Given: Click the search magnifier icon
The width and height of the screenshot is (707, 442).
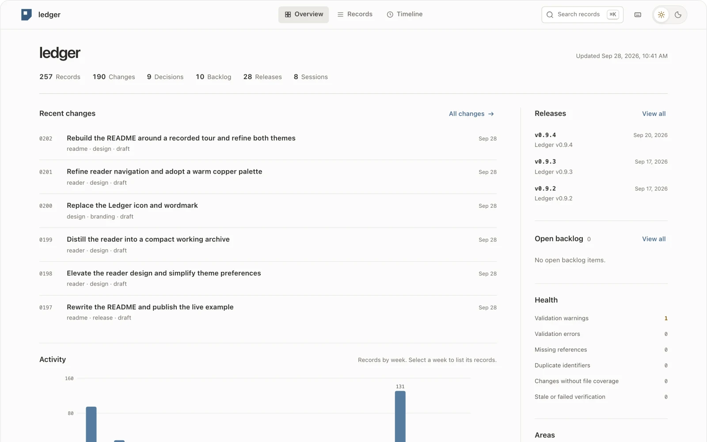Looking at the screenshot, I should click(550, 15).
